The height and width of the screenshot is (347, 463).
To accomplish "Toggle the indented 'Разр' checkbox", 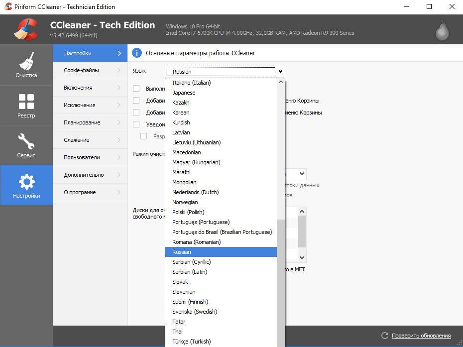I will (x=143, y=136).
